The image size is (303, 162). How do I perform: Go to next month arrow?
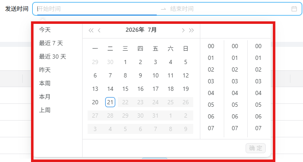pyautogui.click(x=183, y=30)
